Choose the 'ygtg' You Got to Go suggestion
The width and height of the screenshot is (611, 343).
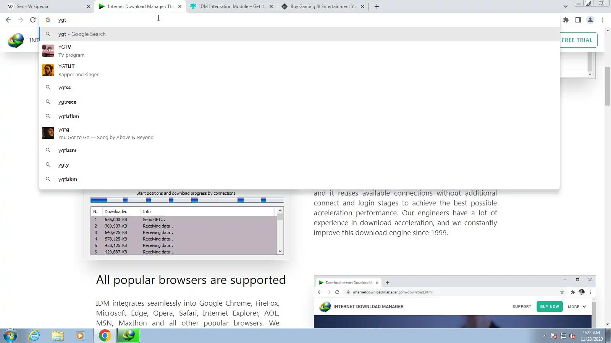[299, 133]
